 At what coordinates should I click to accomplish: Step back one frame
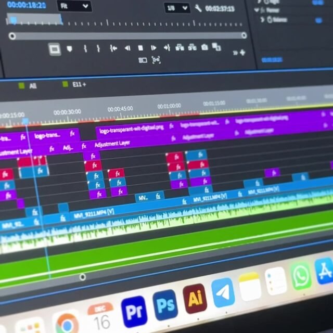point(127,48)
